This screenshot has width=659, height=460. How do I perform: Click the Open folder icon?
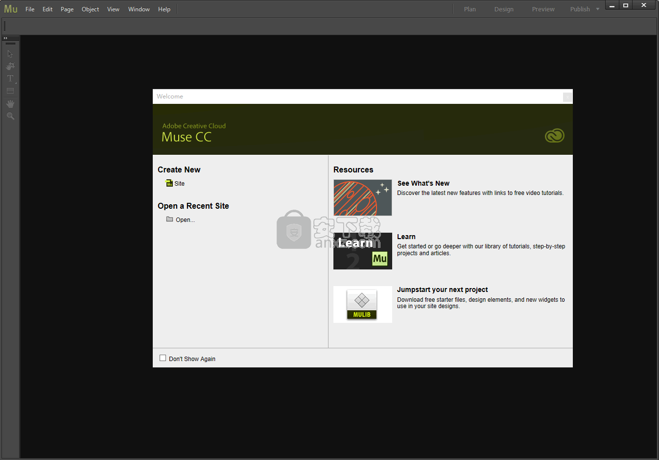coord(169,219)
